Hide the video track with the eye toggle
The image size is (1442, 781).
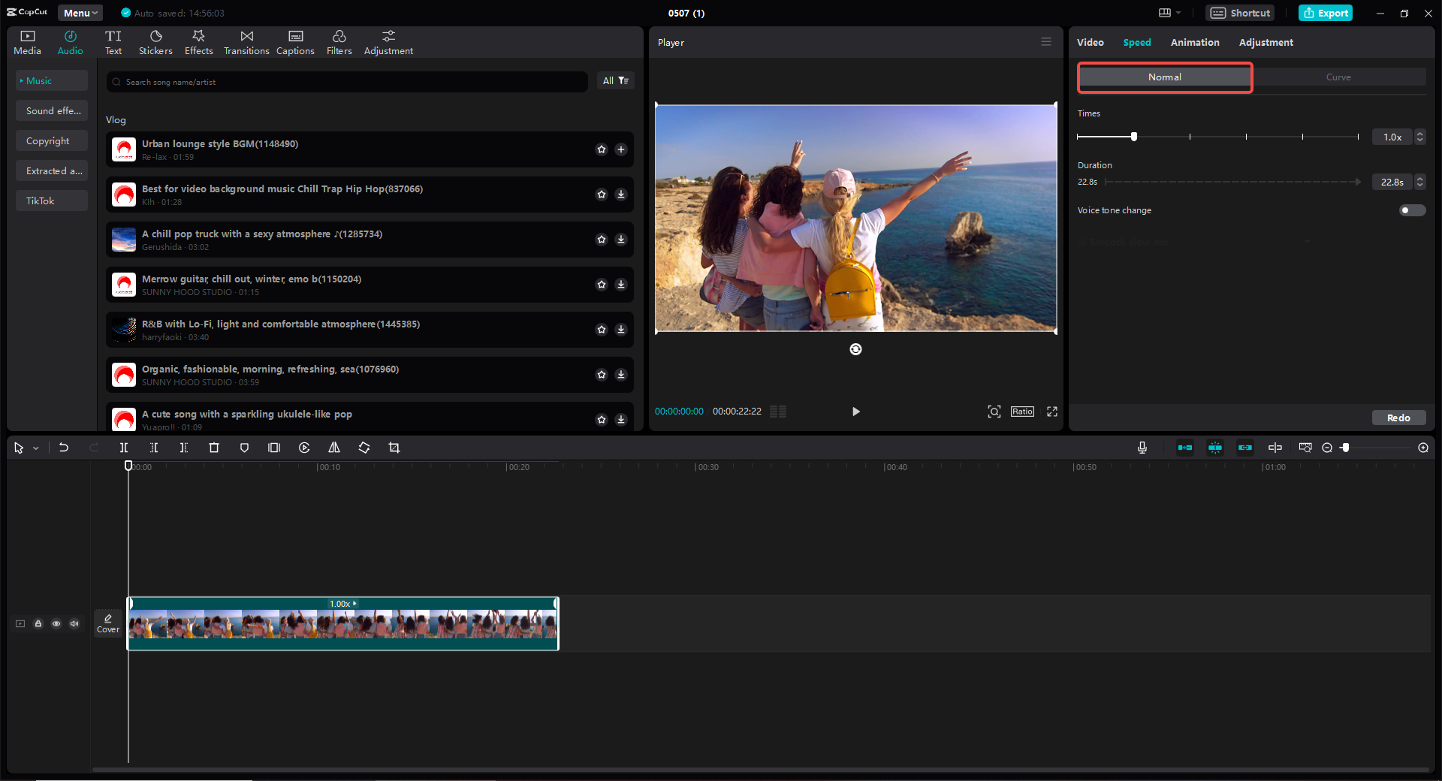click(56, 623)
